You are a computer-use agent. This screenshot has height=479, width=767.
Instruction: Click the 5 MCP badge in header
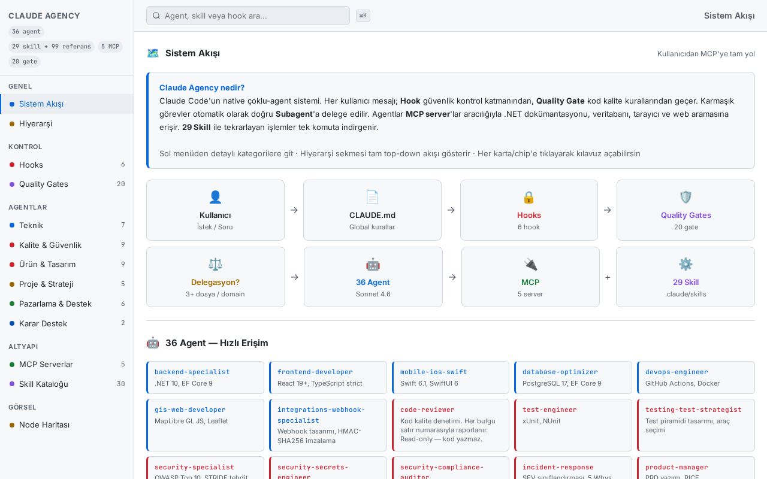point(110,46)
